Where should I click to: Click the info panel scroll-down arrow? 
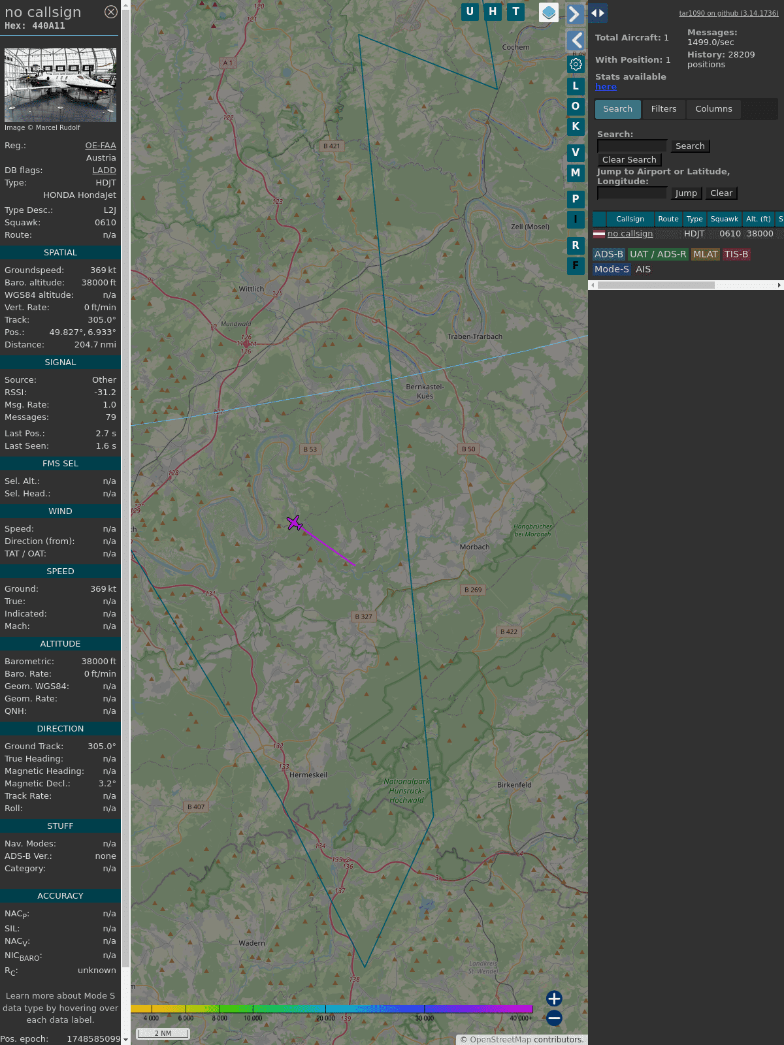pyautogui.click(x=125, y=1040)
